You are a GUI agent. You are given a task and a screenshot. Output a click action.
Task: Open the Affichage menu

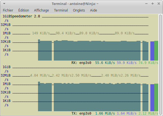pos(41,10)
